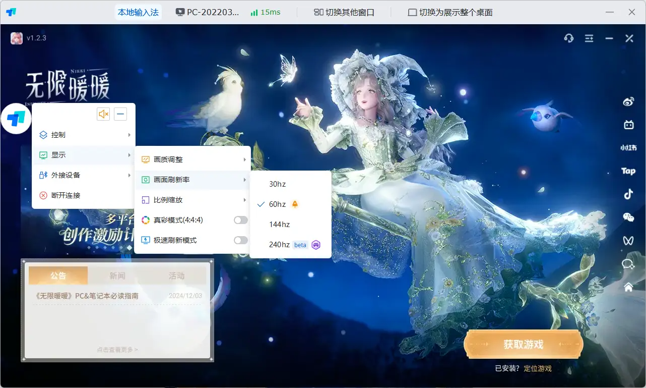Viewport: 646px width, 388px height.
Task: Open the 外接设备 menu entry
Action: pyautogui.click(x=84, y=175)
